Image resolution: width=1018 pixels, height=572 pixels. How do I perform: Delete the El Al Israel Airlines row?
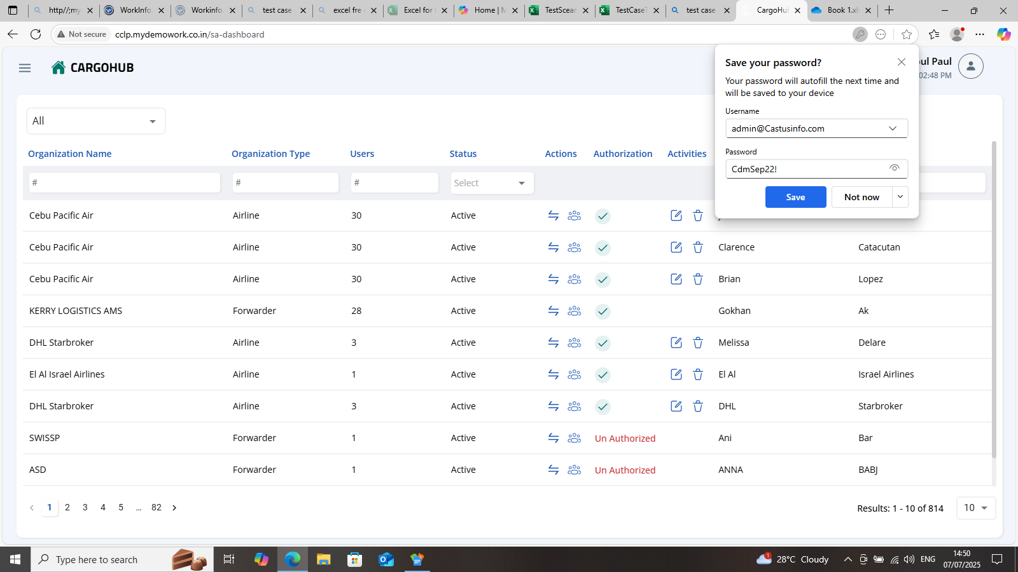coord(698,374)
